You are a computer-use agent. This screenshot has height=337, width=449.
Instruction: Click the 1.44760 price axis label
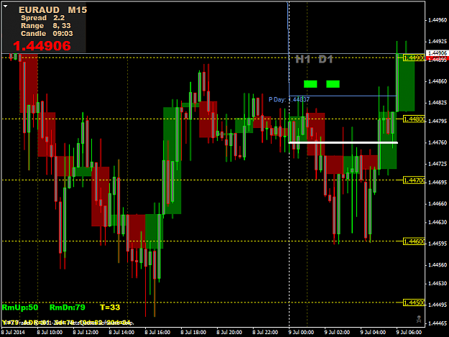click(x=438, y=142)
